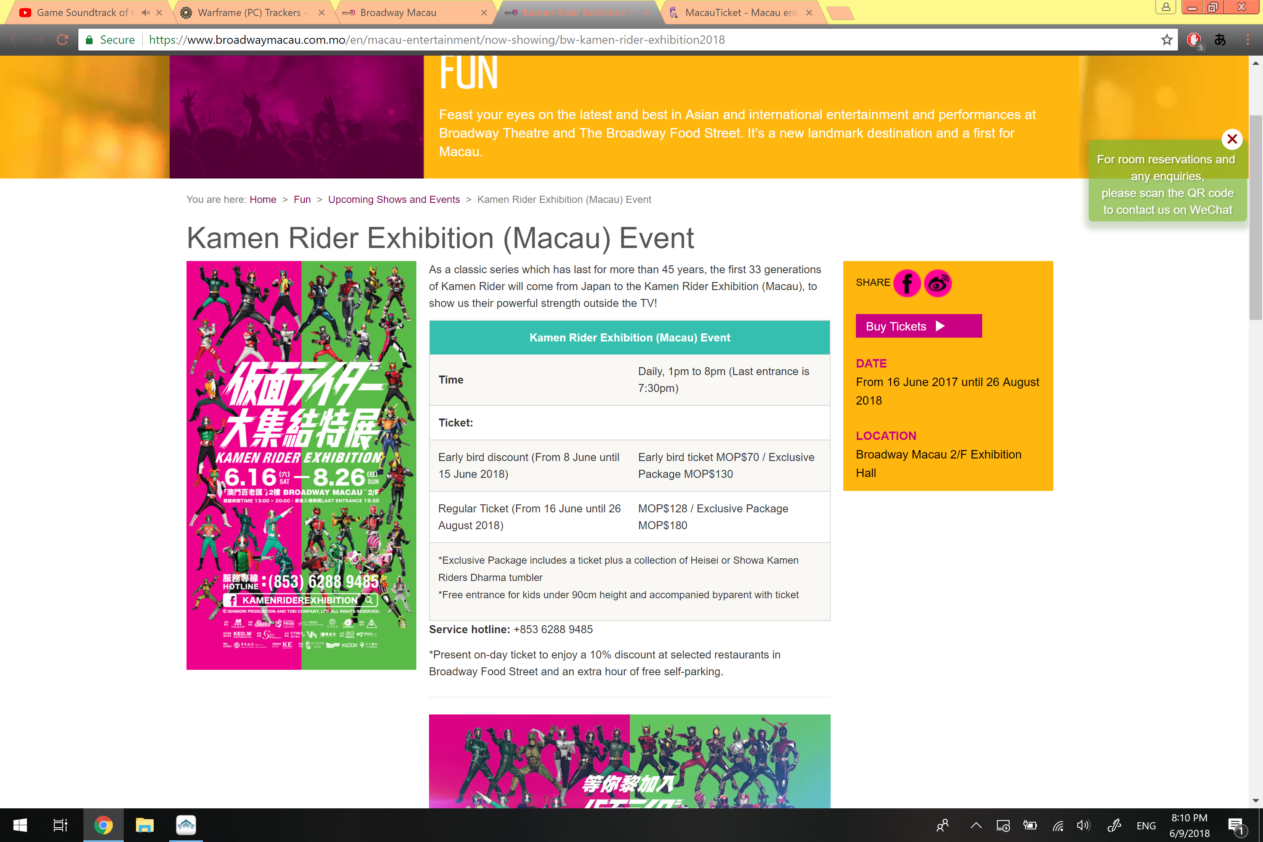Open the taskbar clock and calendar

(1189, 825)
